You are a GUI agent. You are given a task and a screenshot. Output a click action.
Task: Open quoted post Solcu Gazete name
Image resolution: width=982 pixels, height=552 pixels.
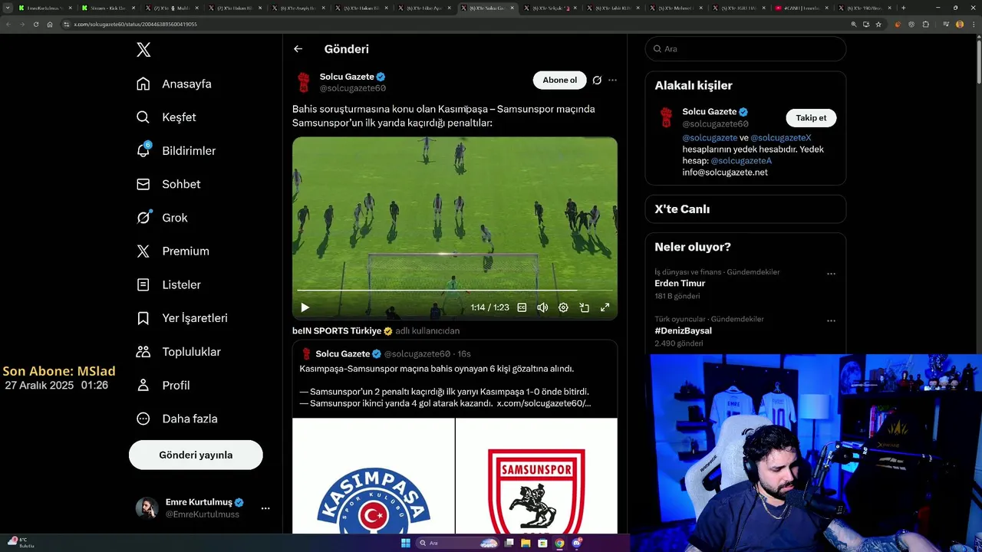point(343,353)
